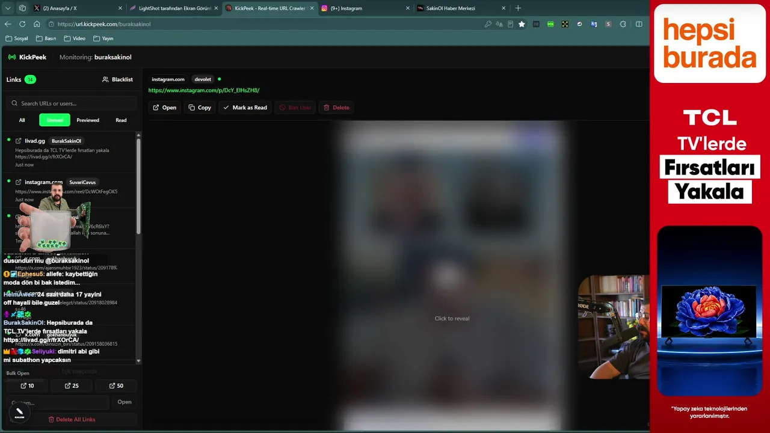Switch to the SakinOl Haber Merkezi tab

461,8
